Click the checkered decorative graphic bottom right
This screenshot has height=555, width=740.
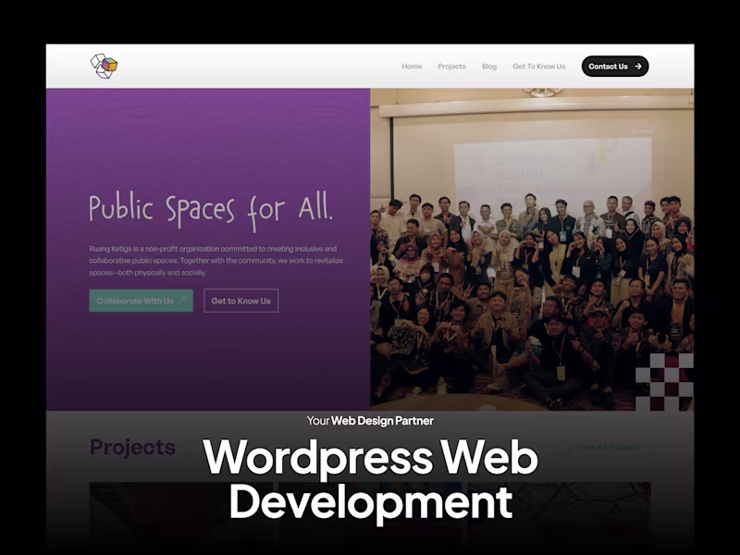[662, 380]
